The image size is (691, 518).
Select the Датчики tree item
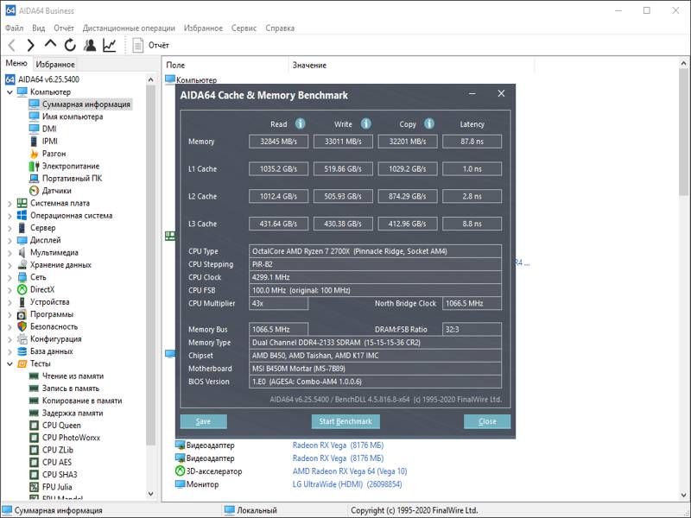click(57, 191)
